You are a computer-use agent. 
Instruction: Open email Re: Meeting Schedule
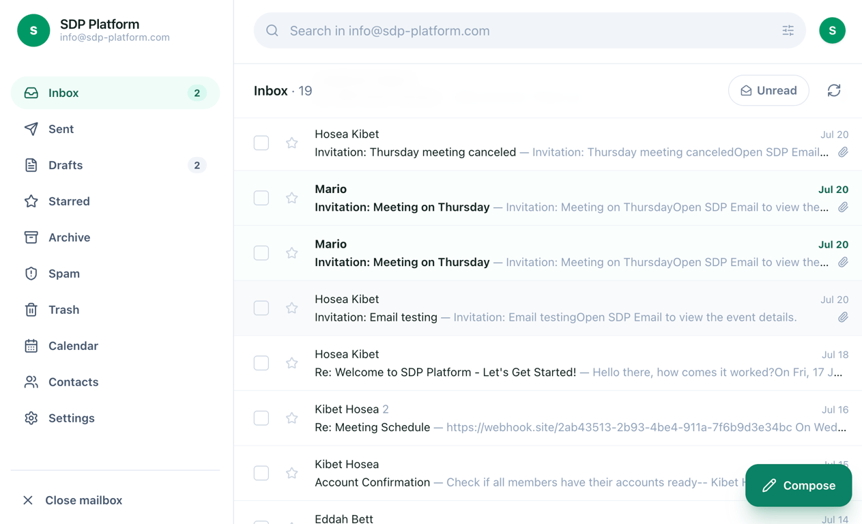click(548, 418)
